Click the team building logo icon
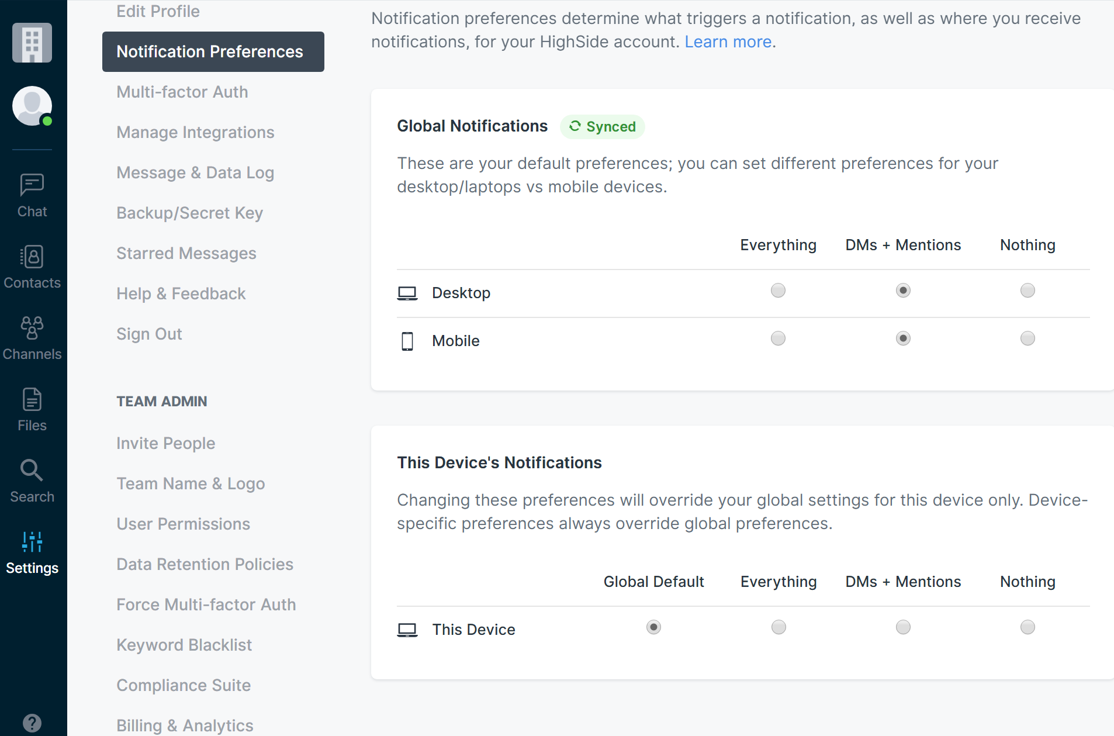This screenshot has height=736, width=1114. coord(32,43)
